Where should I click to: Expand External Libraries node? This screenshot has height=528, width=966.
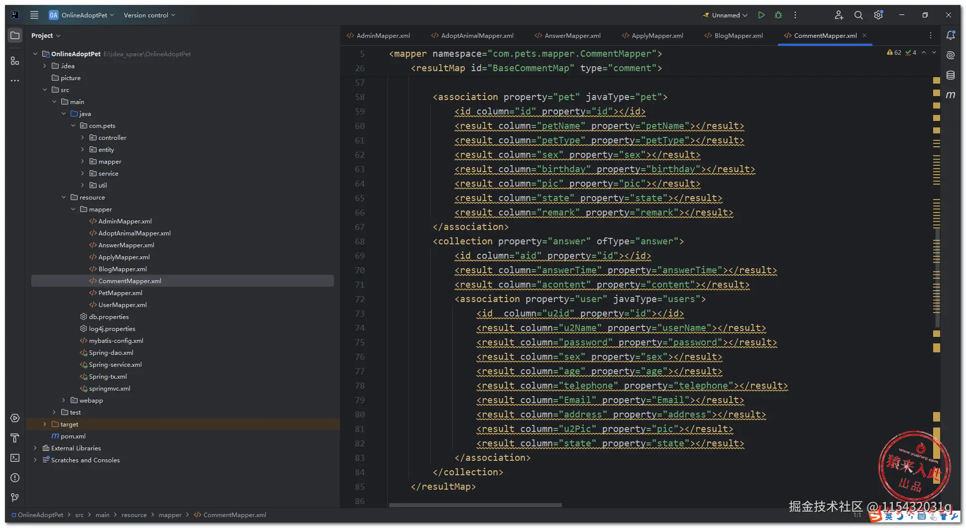[x=35, y=448]
